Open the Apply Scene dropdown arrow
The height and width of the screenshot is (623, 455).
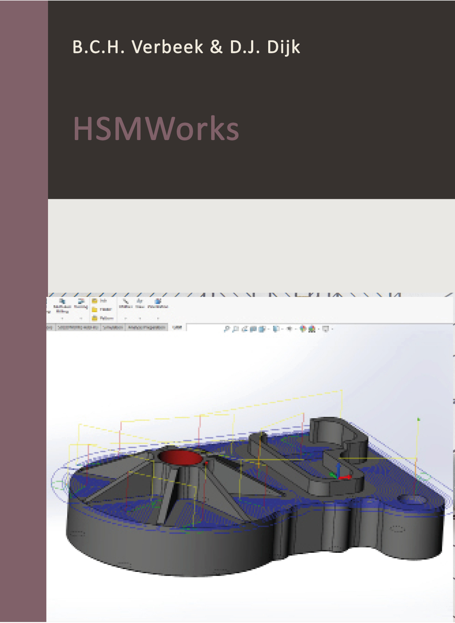click(x=319, y=329)
